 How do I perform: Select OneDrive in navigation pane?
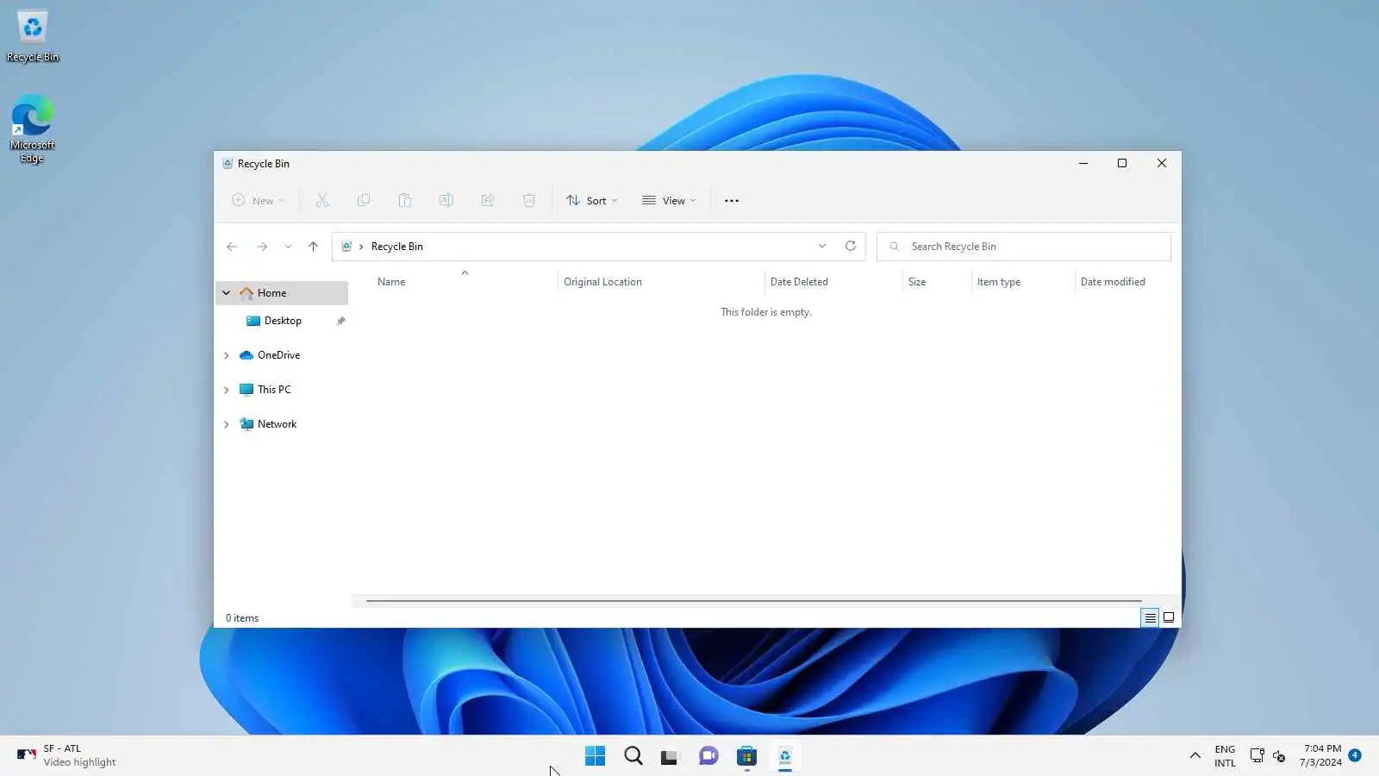point(278,355)
